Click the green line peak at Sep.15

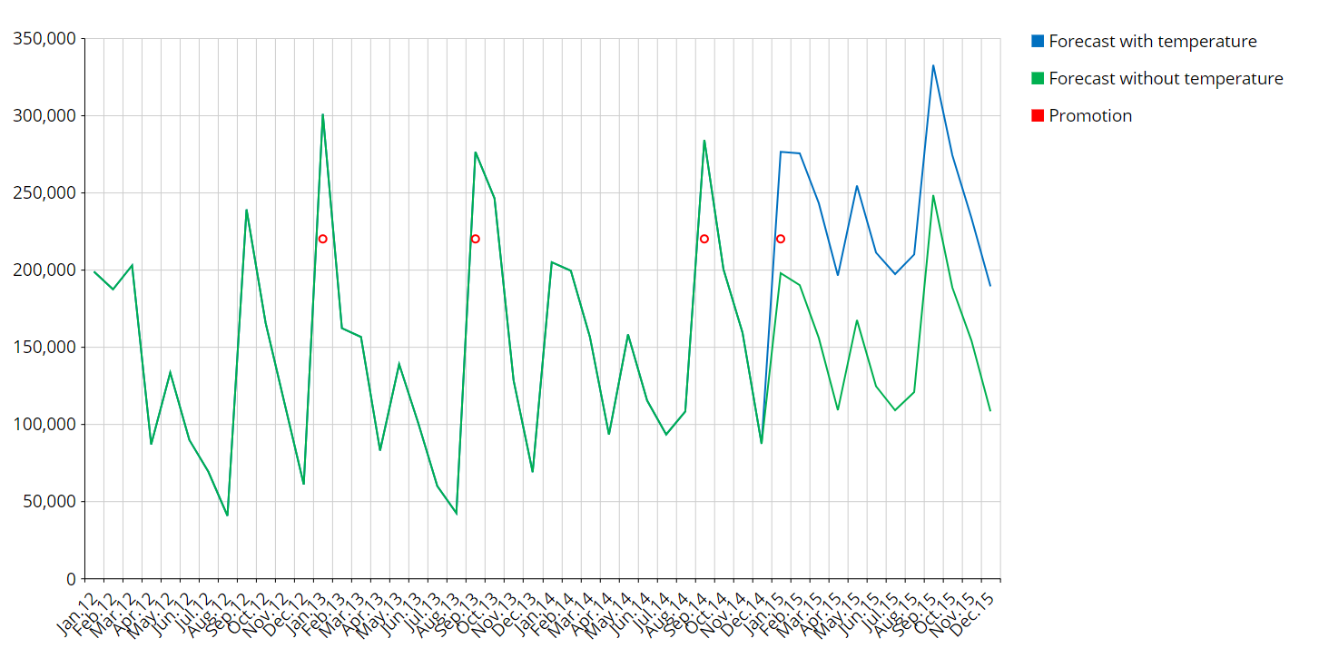coord(932,196)
